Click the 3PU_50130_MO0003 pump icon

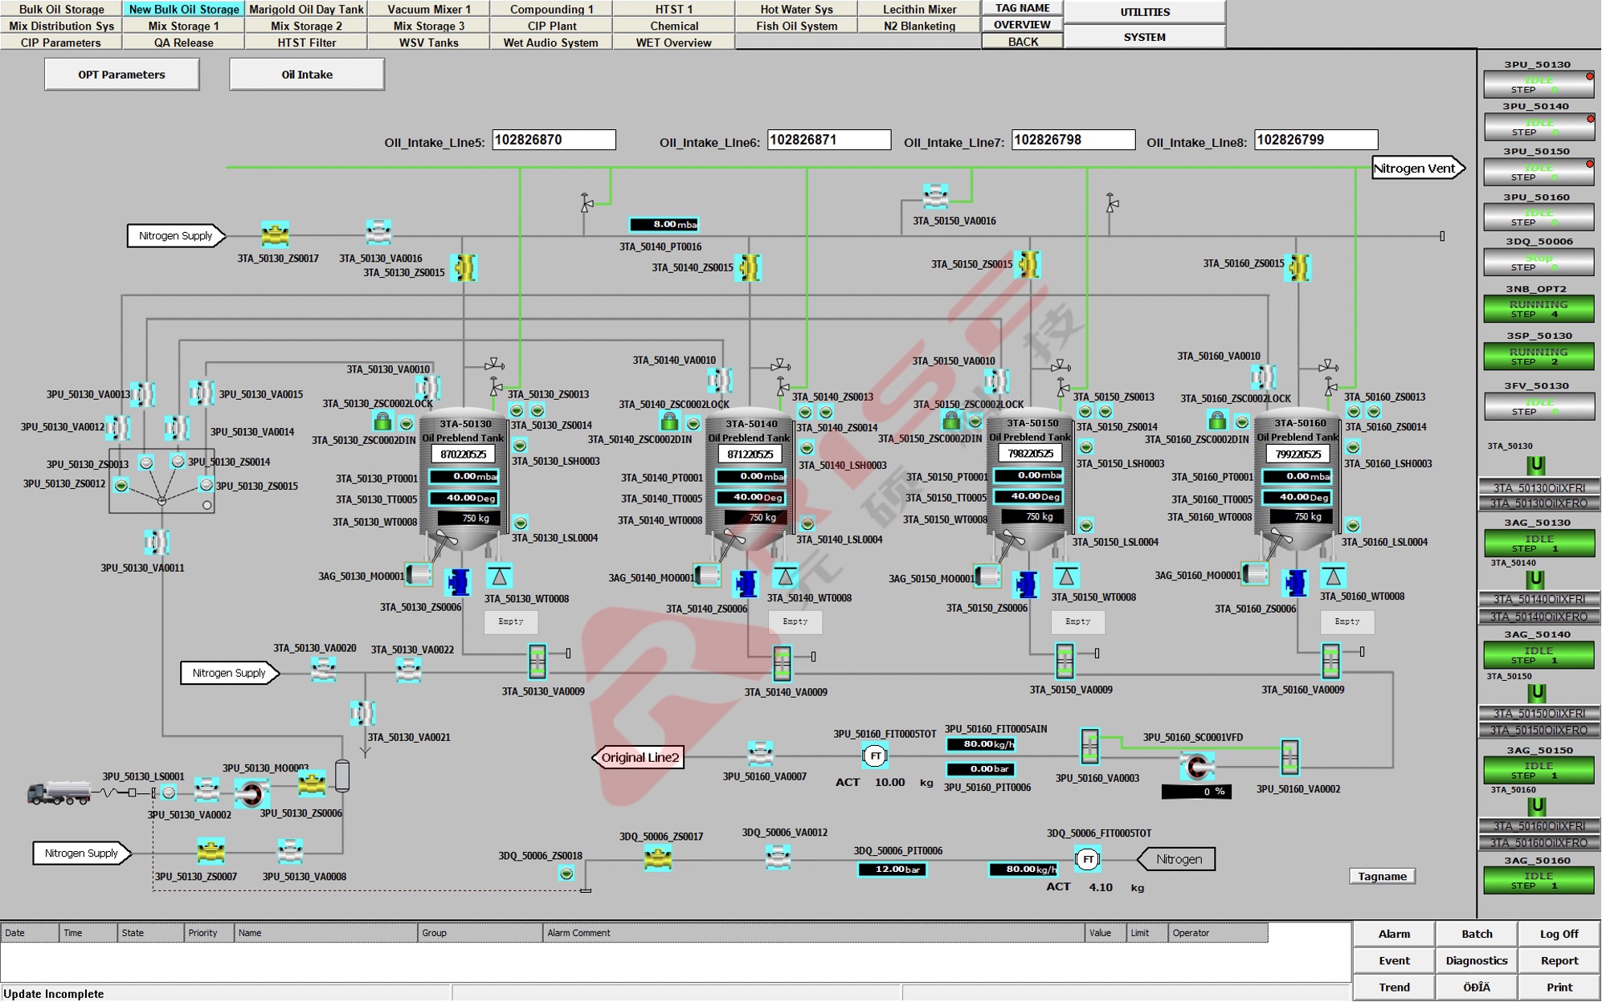click(251, 793)
